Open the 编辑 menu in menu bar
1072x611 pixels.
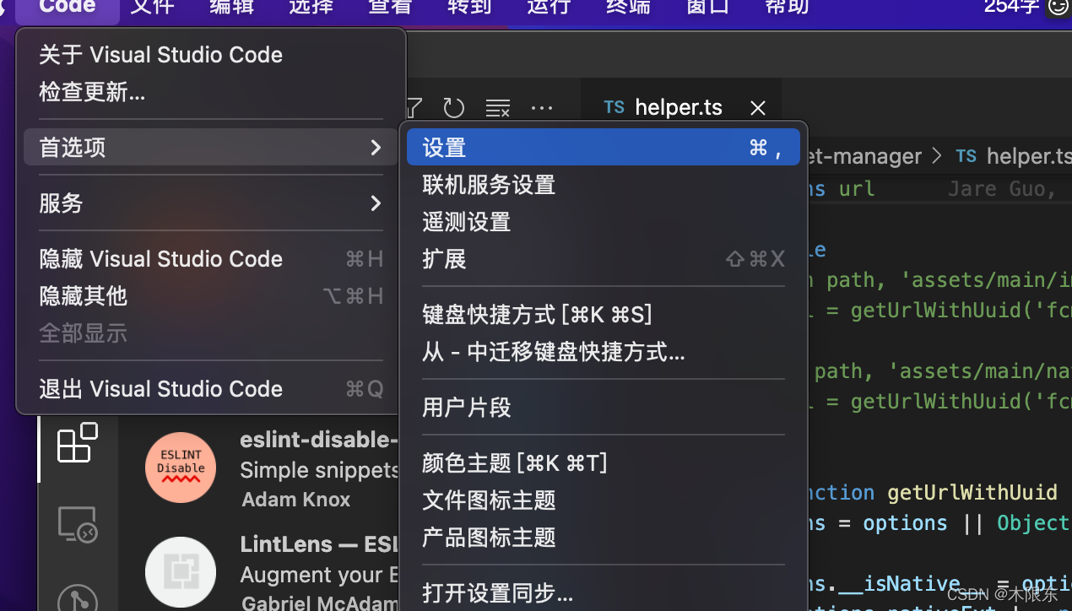point(232,7)
